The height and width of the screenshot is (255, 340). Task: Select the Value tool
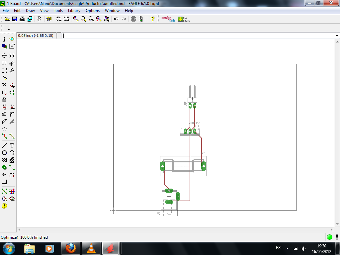[x=12, y=107]
